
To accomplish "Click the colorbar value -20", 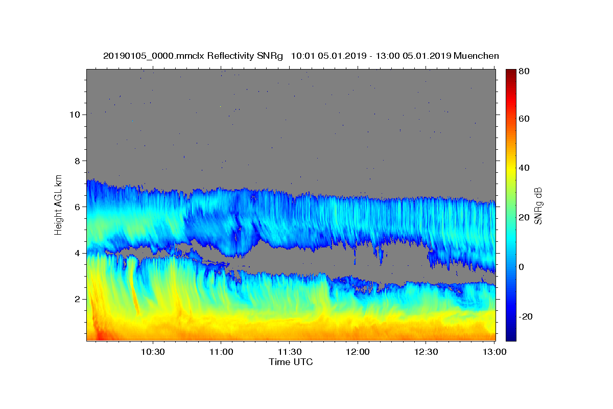I will (526, 317).
